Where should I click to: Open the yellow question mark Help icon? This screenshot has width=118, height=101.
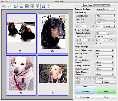(49, 6)
